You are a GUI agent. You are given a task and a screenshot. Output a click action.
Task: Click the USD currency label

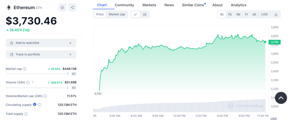[274, 119]
